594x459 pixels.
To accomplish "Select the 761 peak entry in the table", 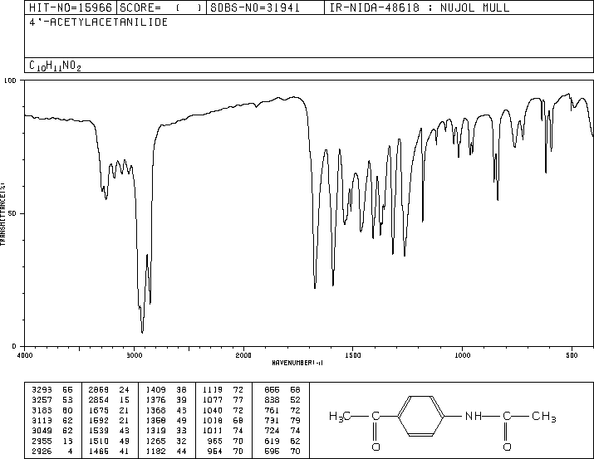I will point(282,410).
